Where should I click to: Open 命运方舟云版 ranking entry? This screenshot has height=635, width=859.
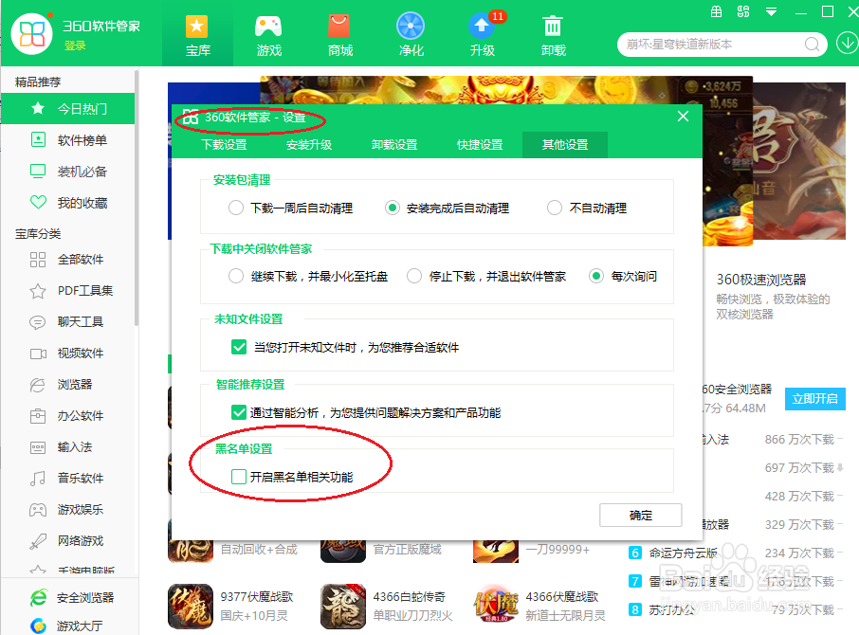[683, 553]
